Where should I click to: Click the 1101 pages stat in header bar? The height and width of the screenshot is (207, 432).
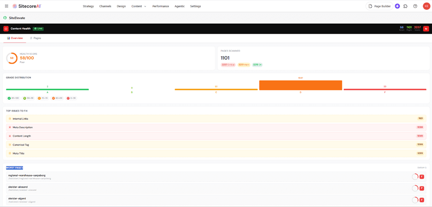coord(409,28)
